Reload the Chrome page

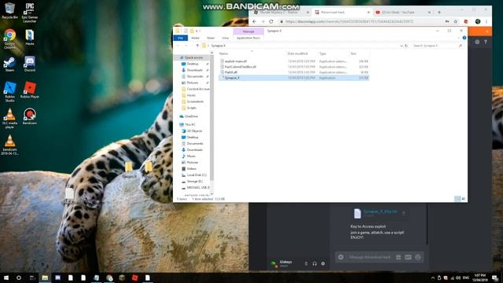[271, 21]
